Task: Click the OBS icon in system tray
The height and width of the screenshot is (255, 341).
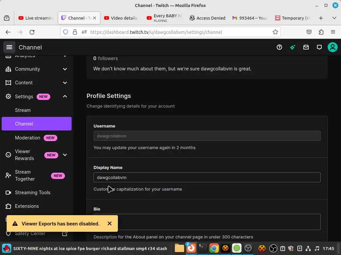Action: coord(273,248)
